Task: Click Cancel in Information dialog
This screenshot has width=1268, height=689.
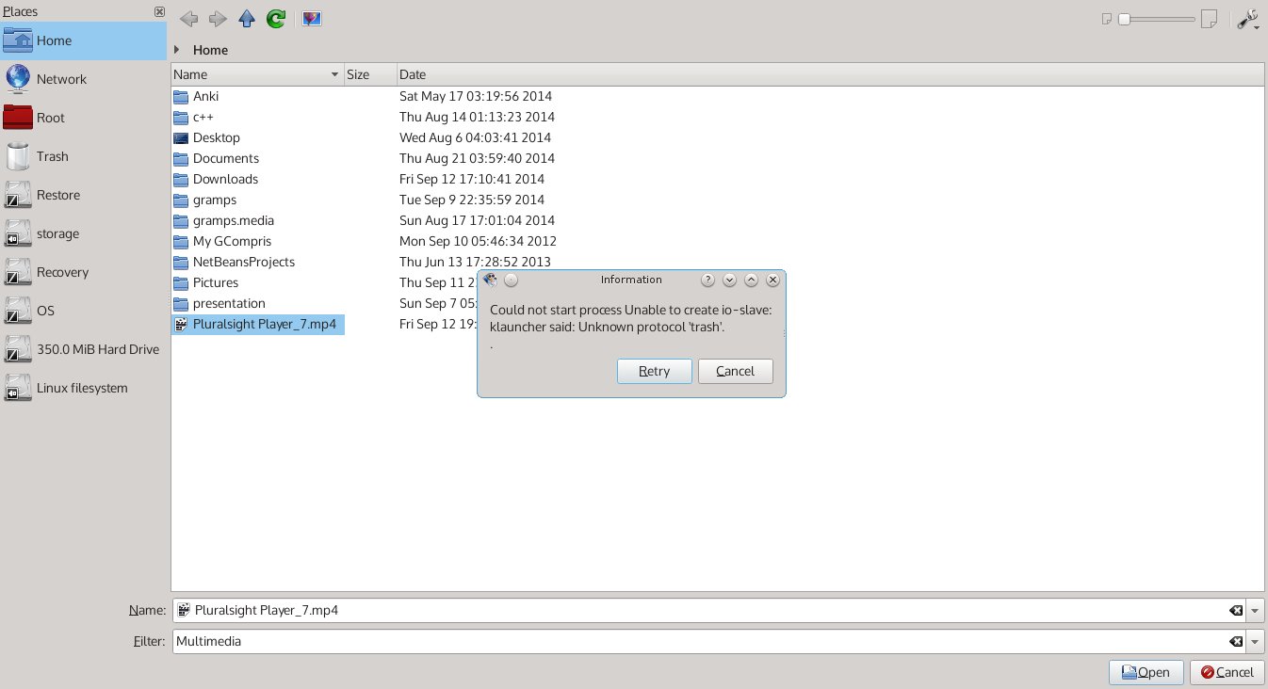Action: point(736,371)
